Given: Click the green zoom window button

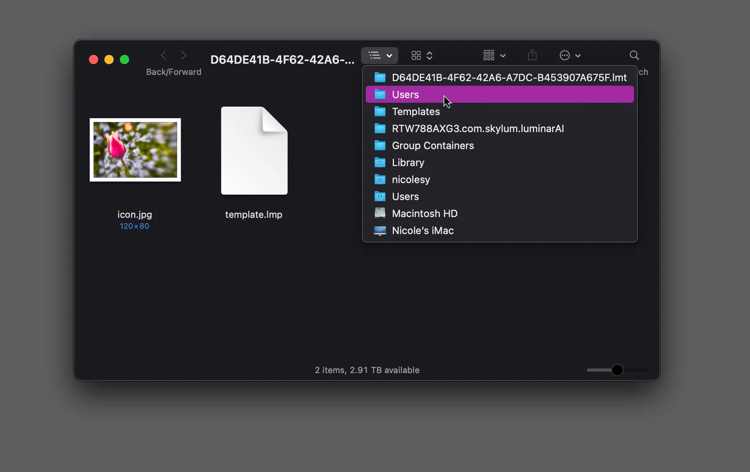Looking at the screenshot, I should pyautogui.click(x=125, y=60).
